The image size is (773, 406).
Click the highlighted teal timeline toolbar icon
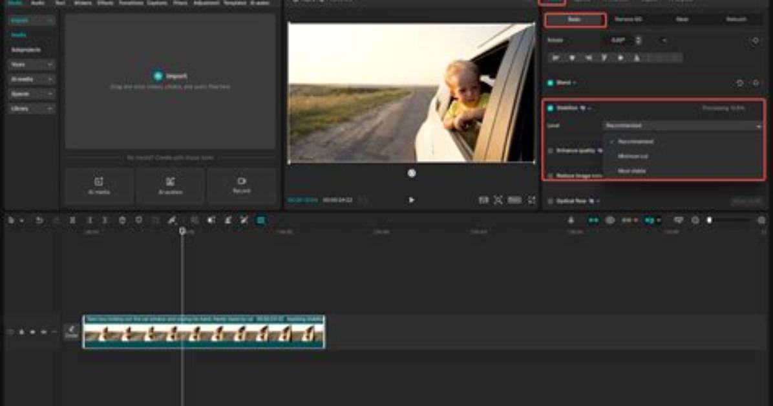tap(260, 220)
